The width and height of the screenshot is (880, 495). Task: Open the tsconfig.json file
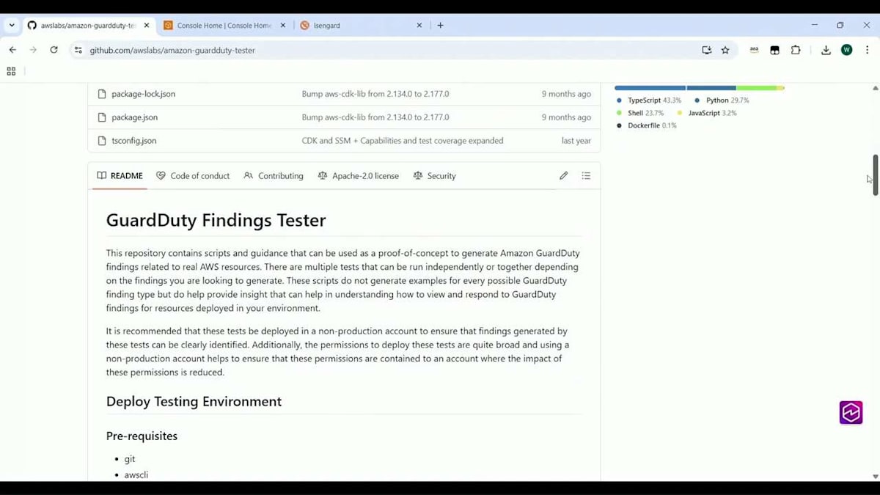[x=133, y=141]
